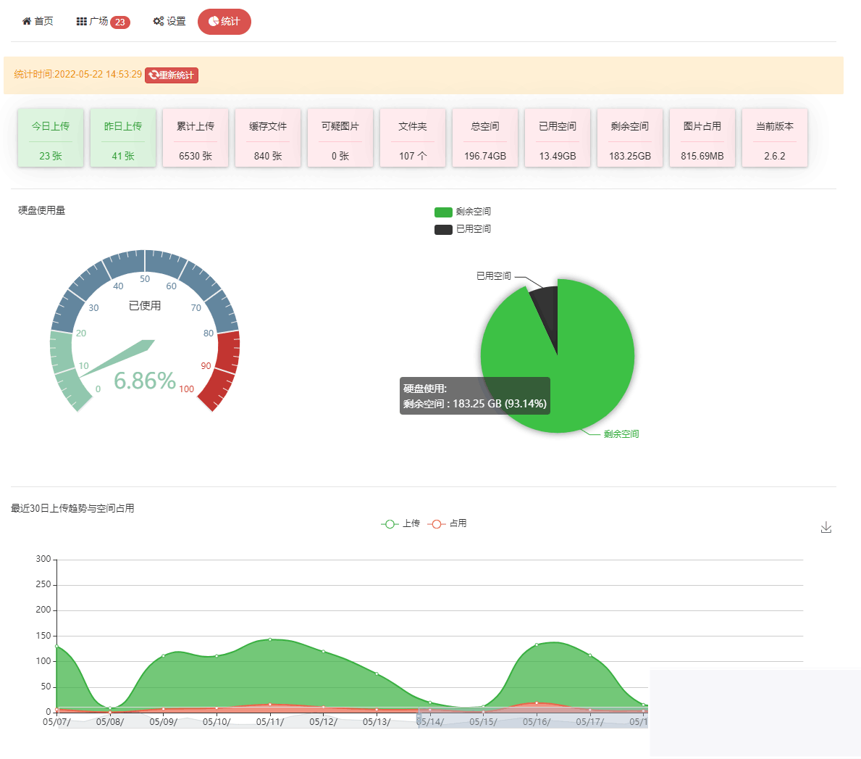
Task: Click the 总空间 statistics card
Action: (x=485, y=138)
